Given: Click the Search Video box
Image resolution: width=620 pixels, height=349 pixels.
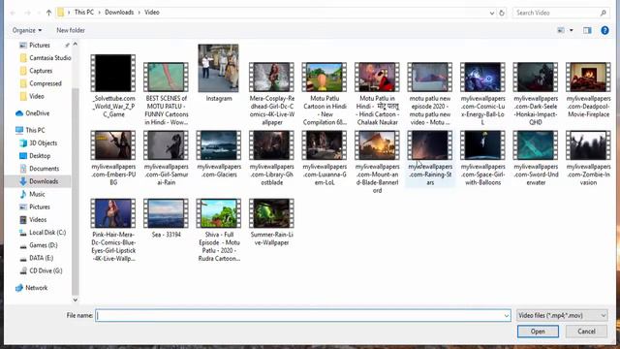Looking at the screenshot, I should click(x=561, y=13).
